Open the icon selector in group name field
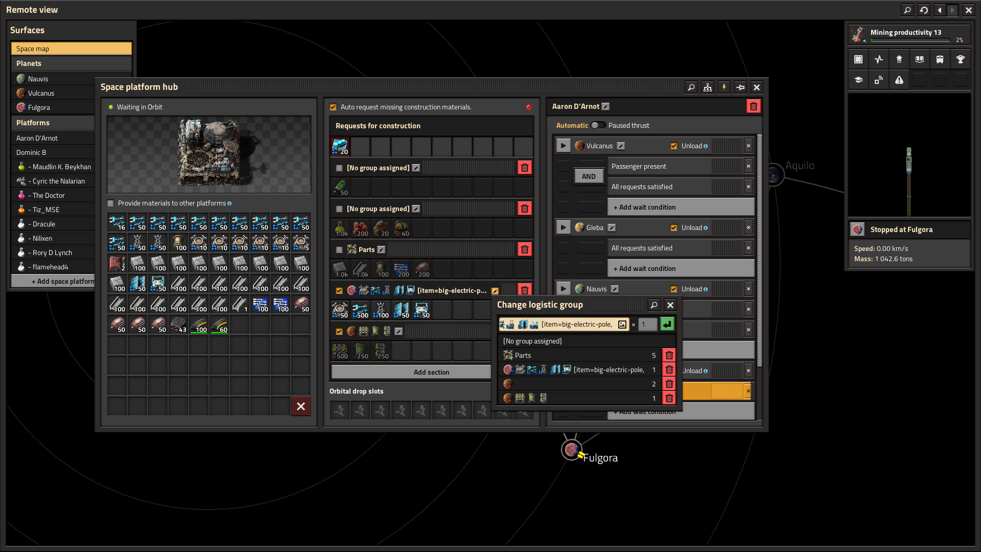This screenshot has height=552, width=981. point(622,325)
